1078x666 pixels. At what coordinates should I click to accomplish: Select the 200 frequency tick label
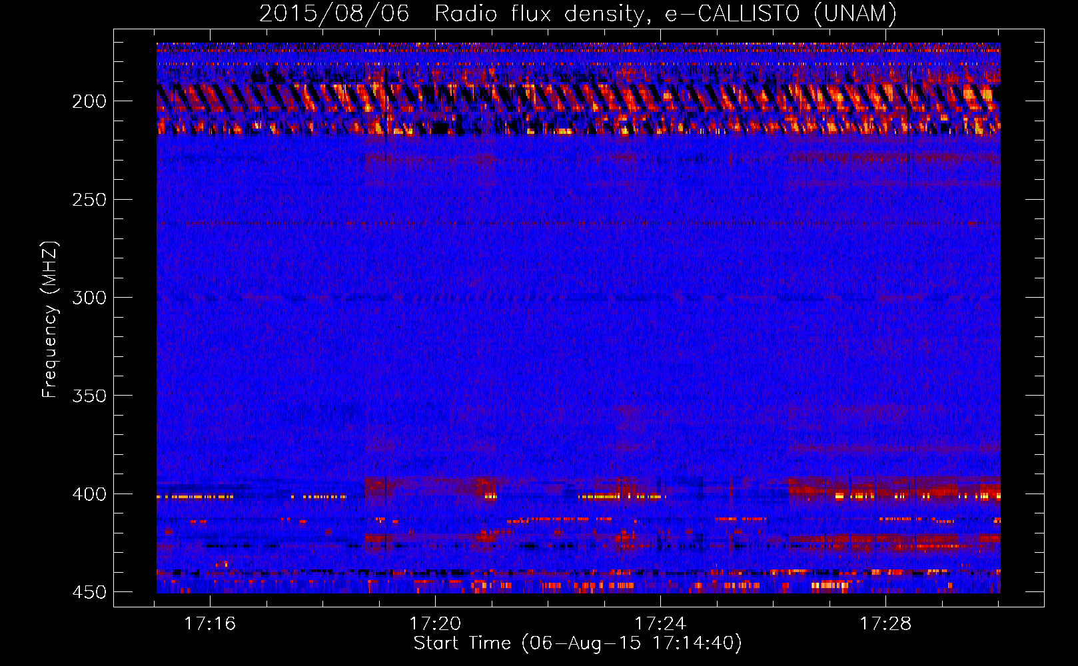coord(89,101)
